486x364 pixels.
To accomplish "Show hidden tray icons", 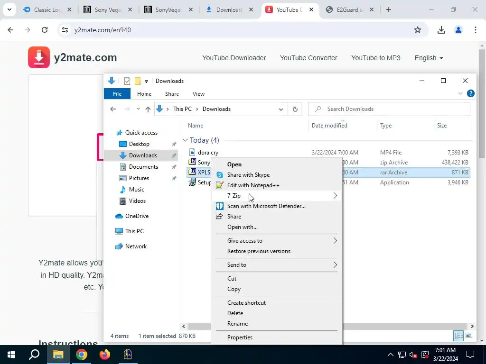I will click(391, 355).
